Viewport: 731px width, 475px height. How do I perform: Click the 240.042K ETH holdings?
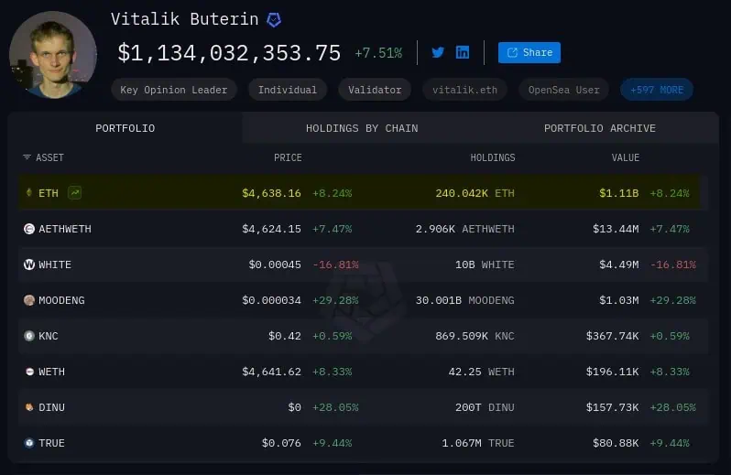pos(475,193)
